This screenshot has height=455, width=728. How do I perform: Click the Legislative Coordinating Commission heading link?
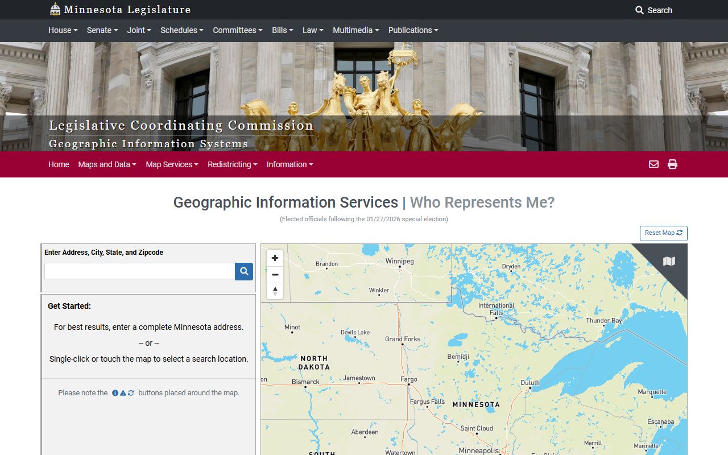coord(181,126)
